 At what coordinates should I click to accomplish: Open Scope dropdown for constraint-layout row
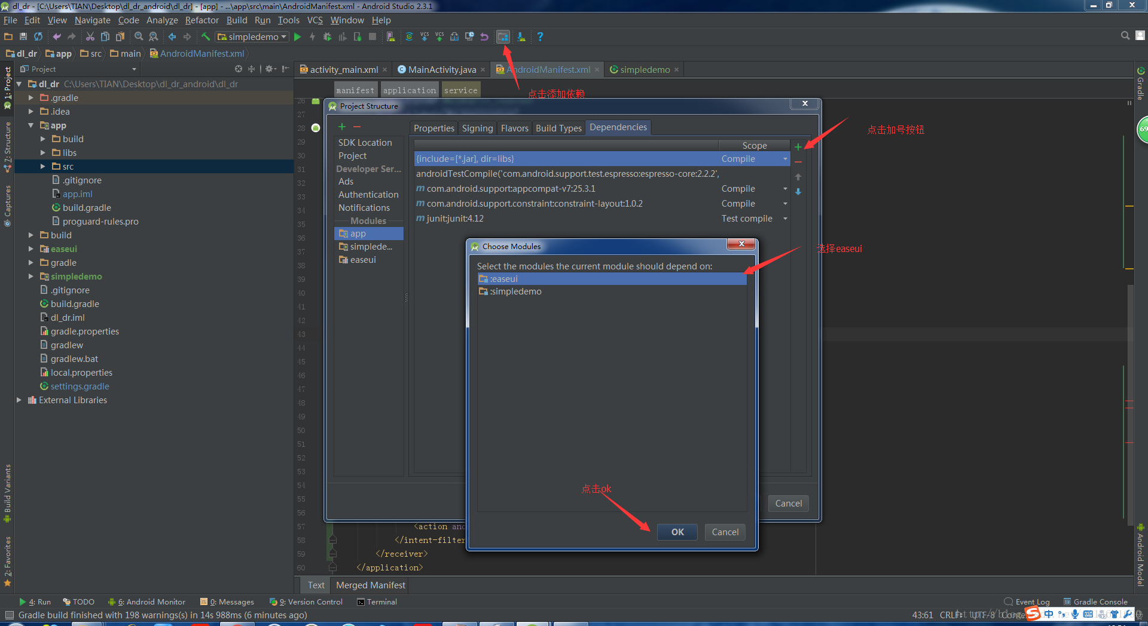coord(785,204)
